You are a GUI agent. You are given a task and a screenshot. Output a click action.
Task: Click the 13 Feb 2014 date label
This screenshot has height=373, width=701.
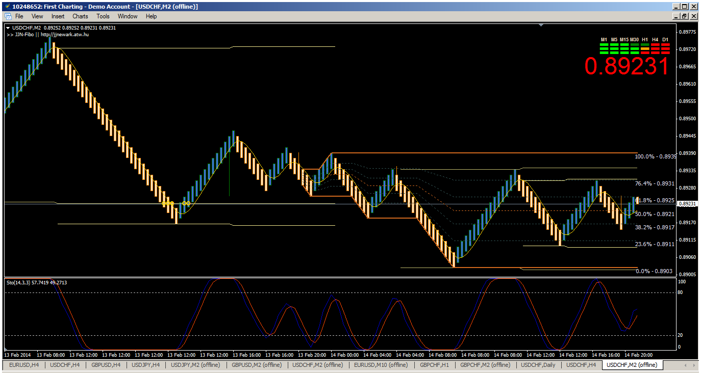point(17,355)
